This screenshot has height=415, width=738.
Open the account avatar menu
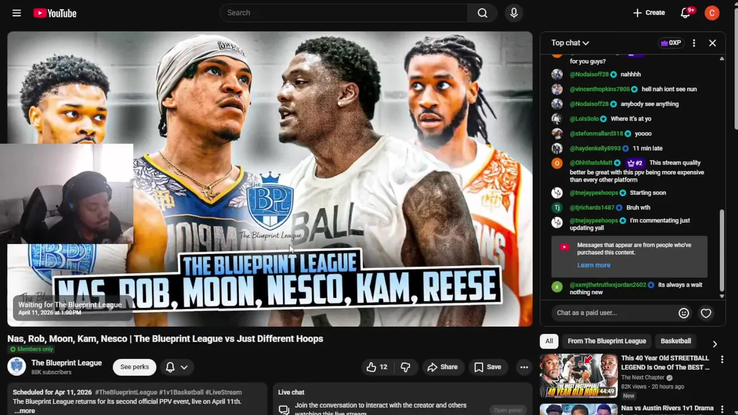pyautogui.click(x=712, y=13)
